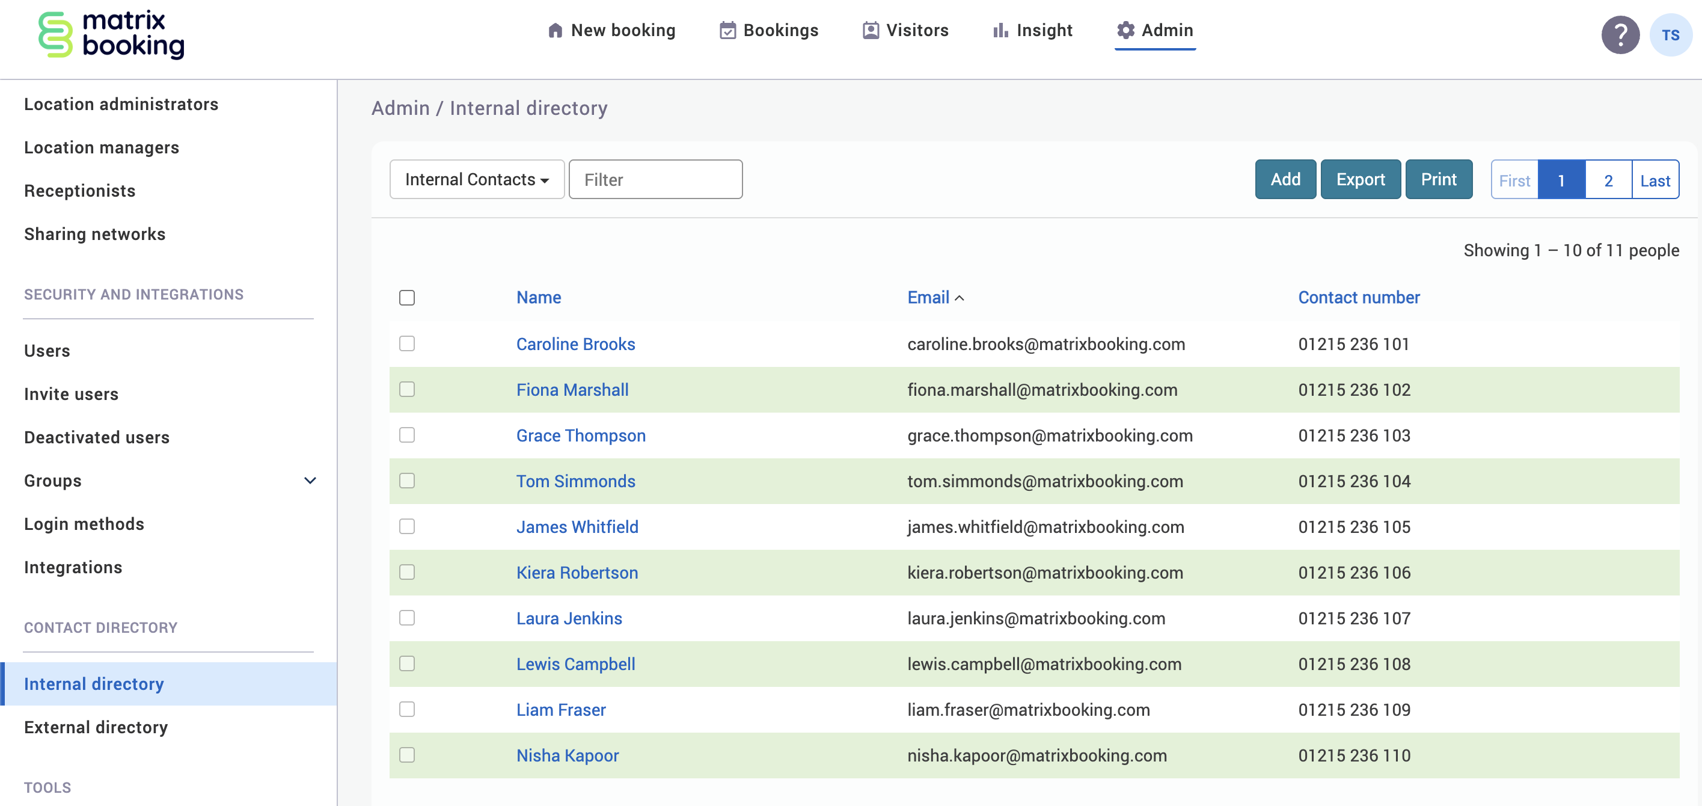Open the TS user avatar menu

[1670, 35]
